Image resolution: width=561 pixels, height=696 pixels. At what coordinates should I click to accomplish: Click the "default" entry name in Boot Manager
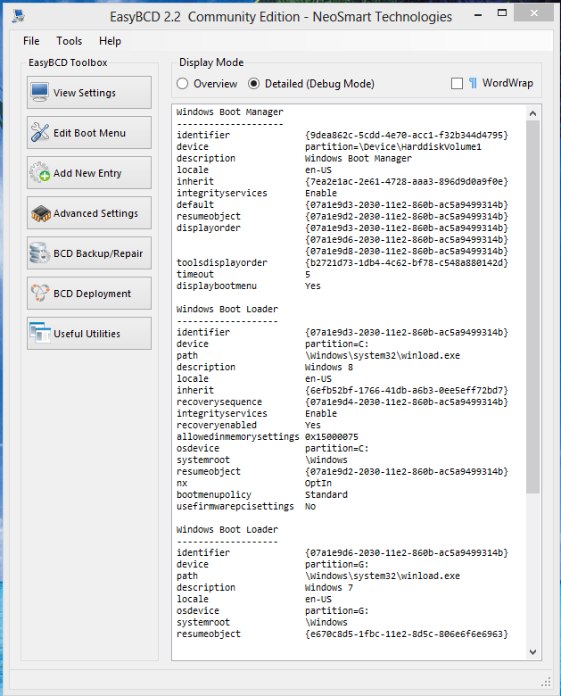[x=194, y=204]
